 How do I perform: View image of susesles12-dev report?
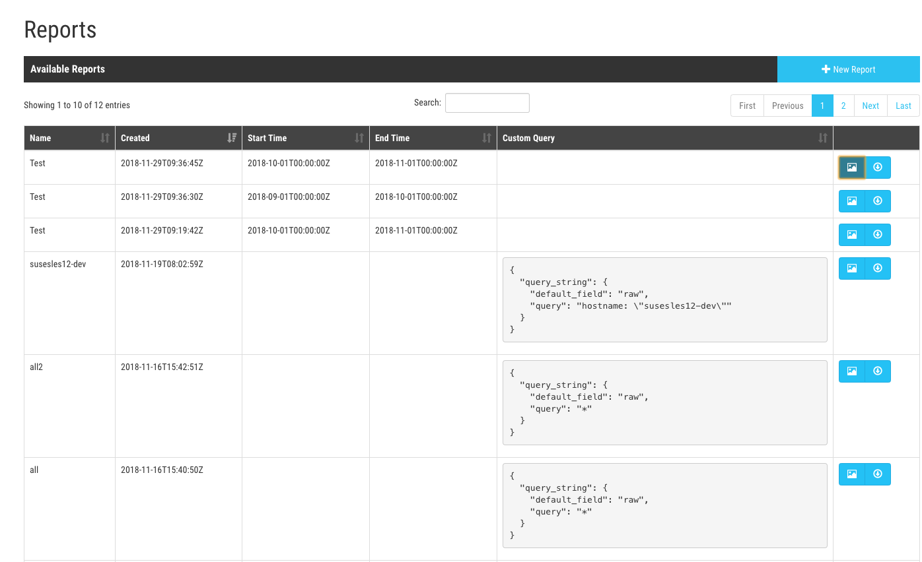point(851,268)
